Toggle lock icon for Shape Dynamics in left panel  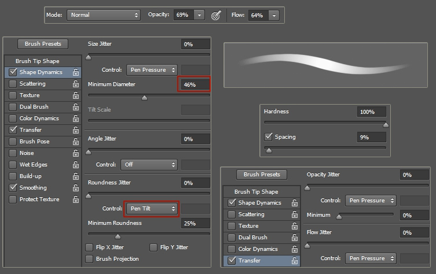(76, 72)
